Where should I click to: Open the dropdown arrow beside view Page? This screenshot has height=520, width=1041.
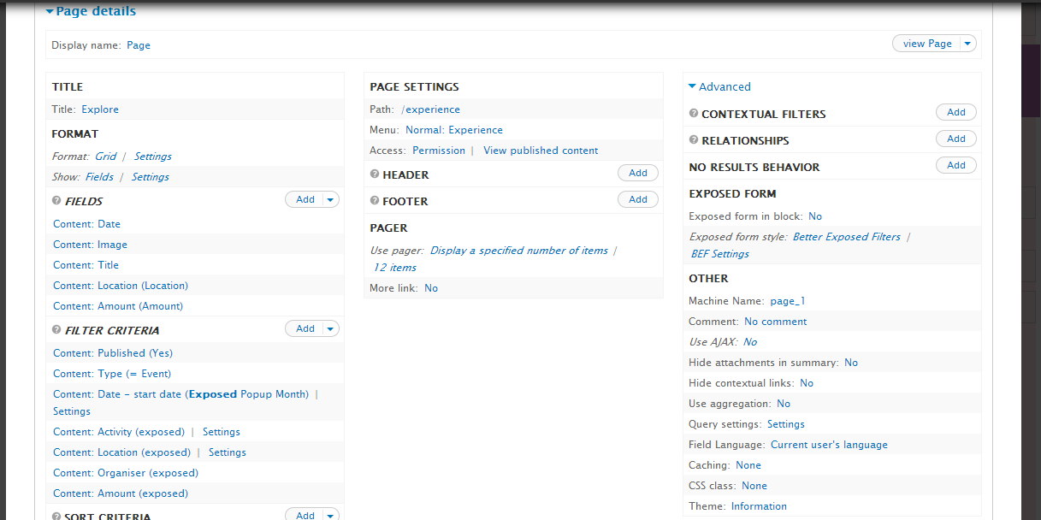pyautogui.click(x=967, y=44)
